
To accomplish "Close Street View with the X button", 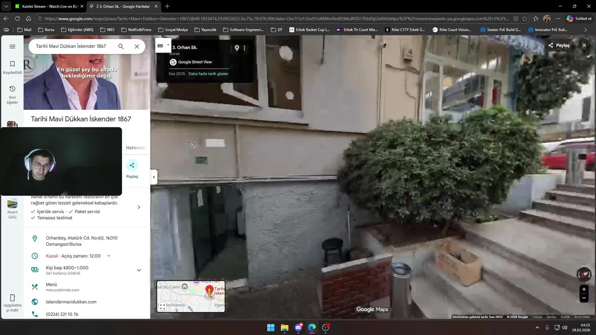I will (x=584, y=45).
